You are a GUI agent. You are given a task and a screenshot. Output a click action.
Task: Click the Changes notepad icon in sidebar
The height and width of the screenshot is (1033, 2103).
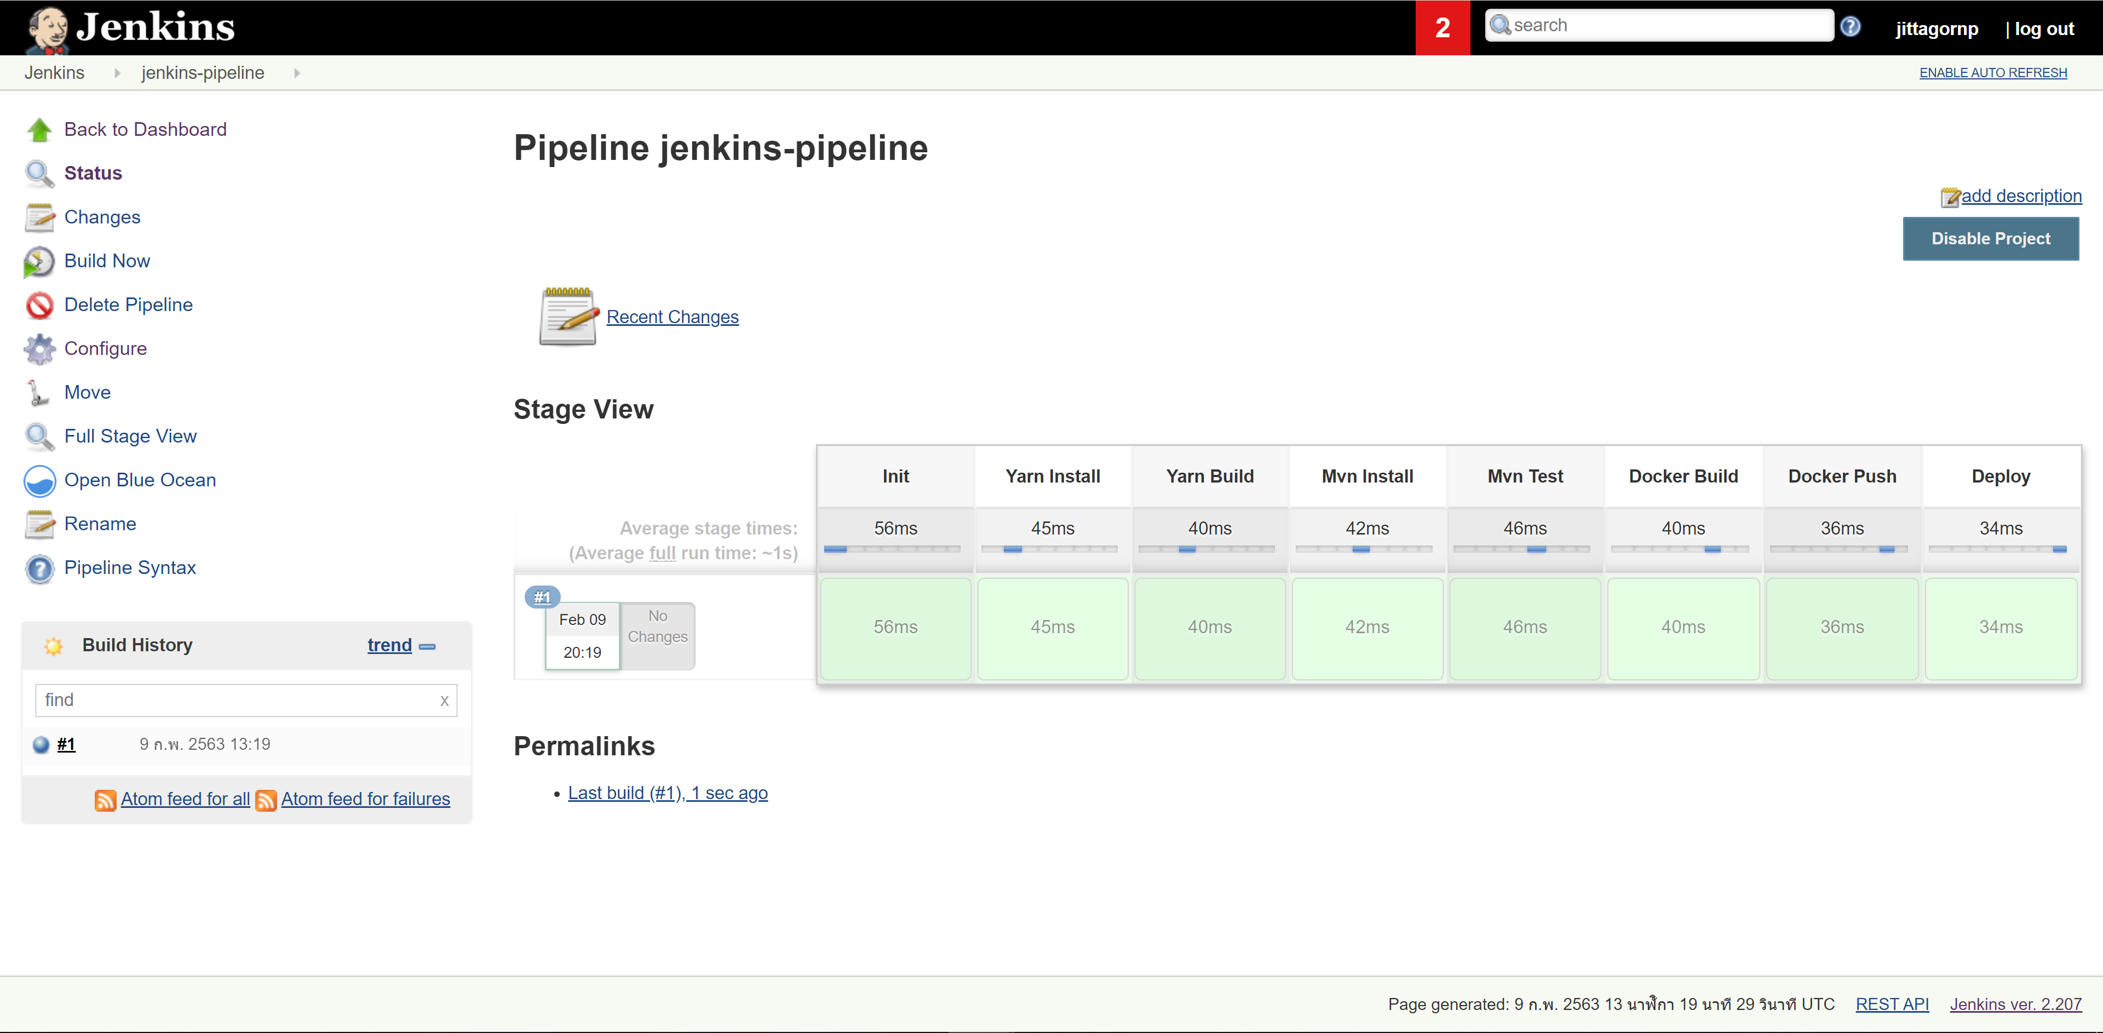39,217
